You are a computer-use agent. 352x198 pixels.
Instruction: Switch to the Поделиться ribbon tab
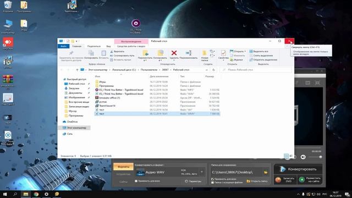(94, 46)
